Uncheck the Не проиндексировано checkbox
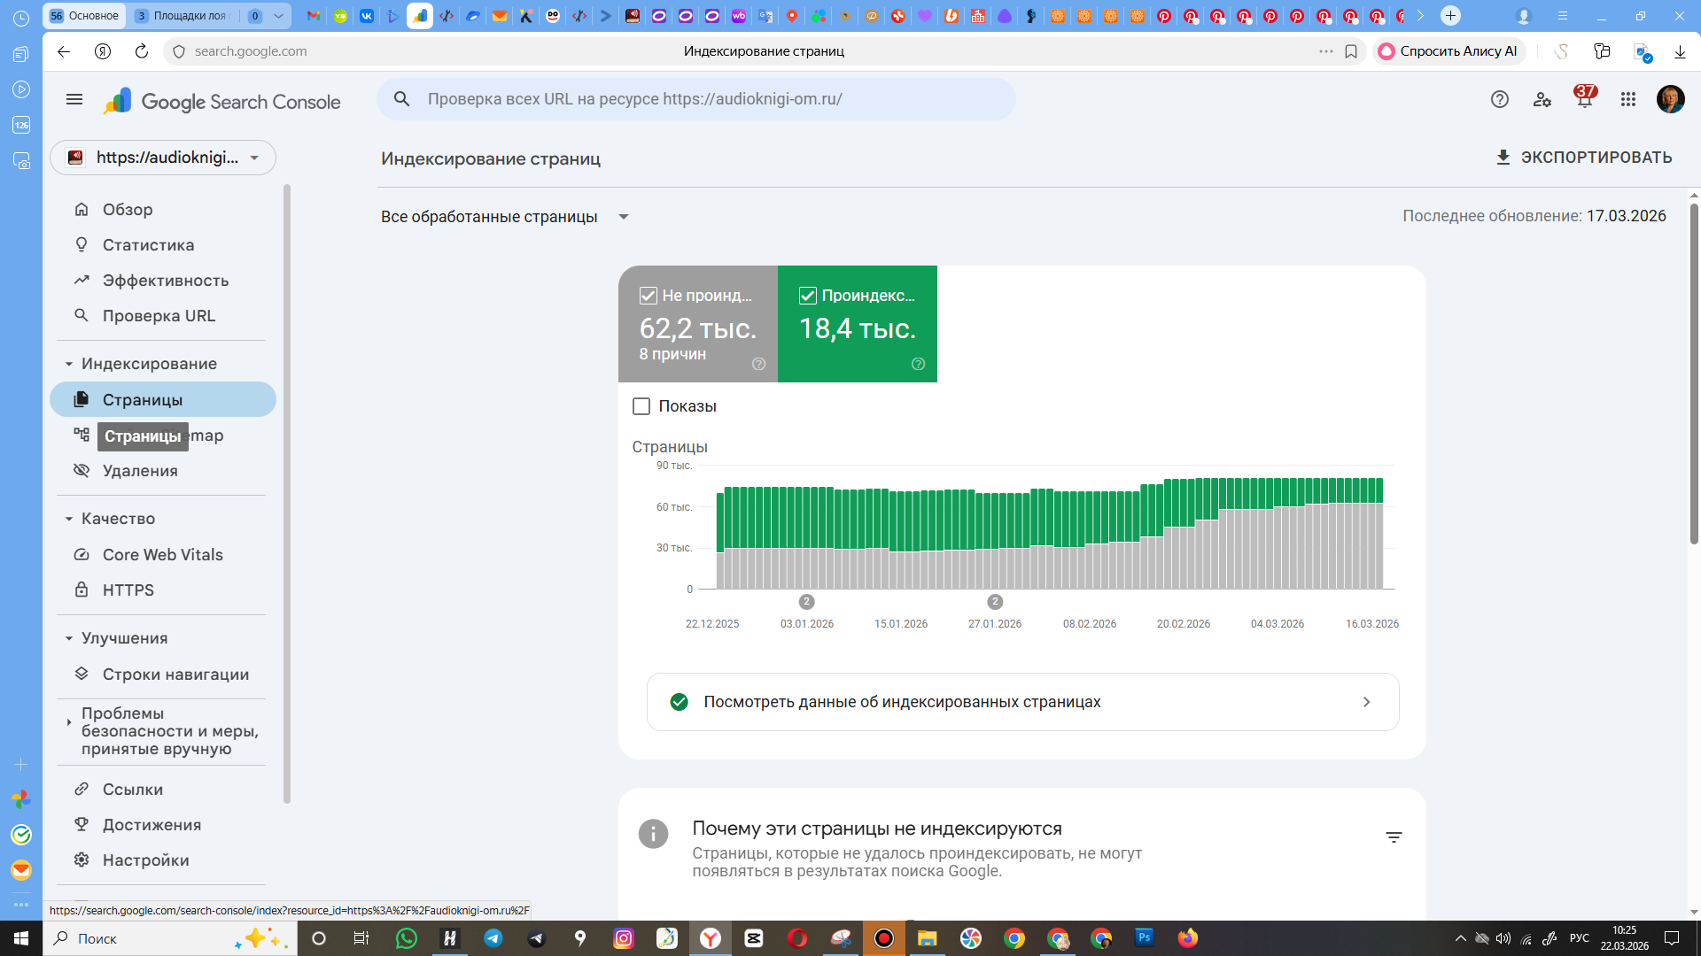The width and height of the screenshot is (1701, 956). click(x=649, y=296)
